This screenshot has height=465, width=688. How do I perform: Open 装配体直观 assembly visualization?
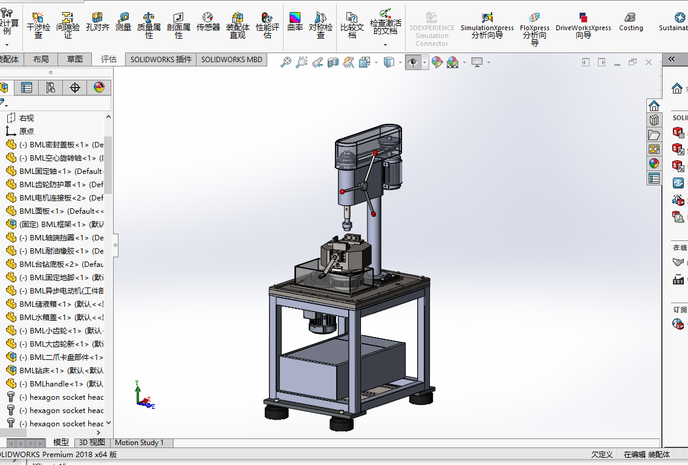(238, 25)
